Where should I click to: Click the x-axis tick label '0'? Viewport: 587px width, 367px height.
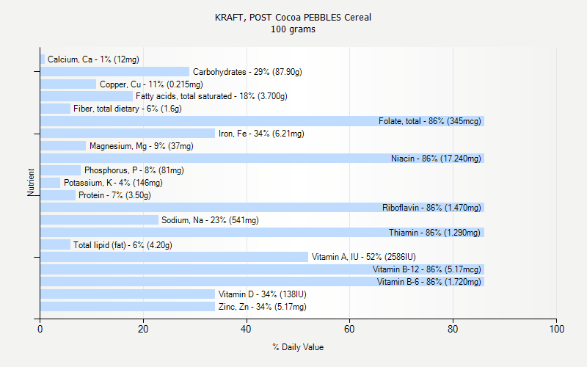point(40,329)
